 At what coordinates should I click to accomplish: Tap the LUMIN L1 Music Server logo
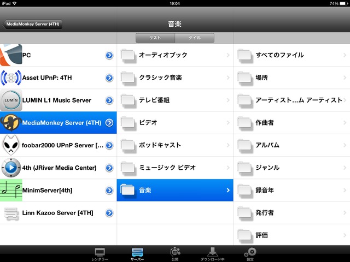[11, 100]
